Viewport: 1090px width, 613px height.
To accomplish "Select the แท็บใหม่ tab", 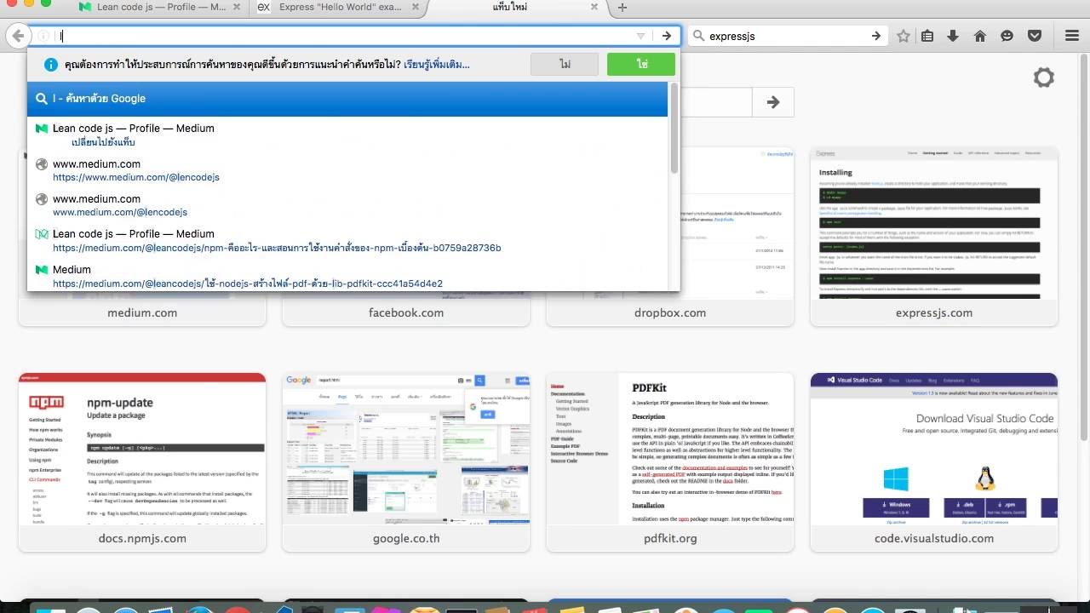I will [510, 7].
